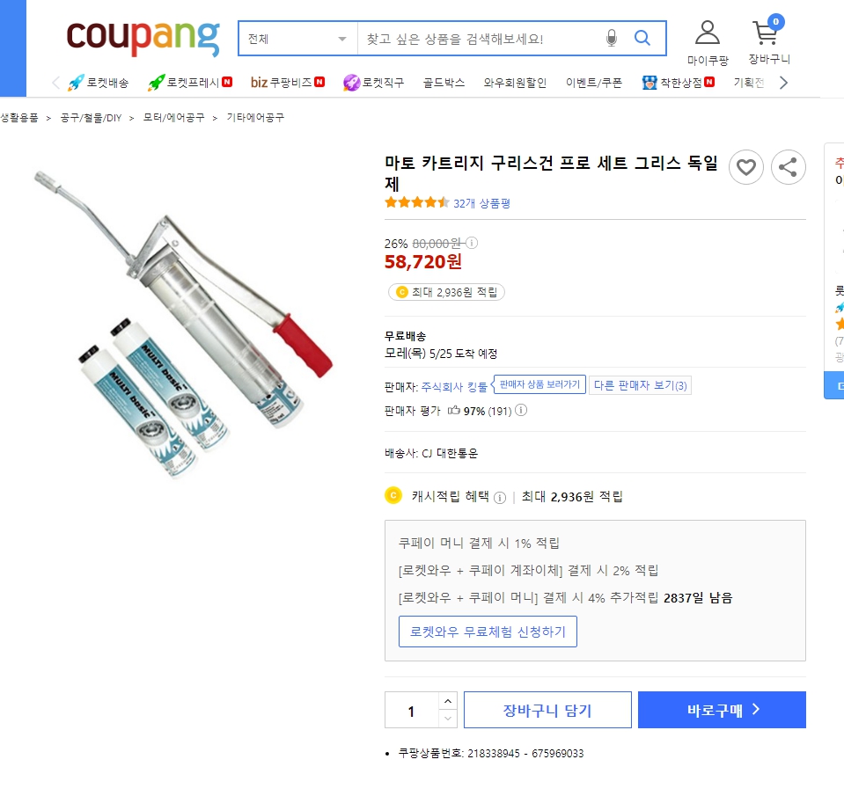Click the heart wishlist icon
The width and height of the screenshot is (844, 796).
746,167
